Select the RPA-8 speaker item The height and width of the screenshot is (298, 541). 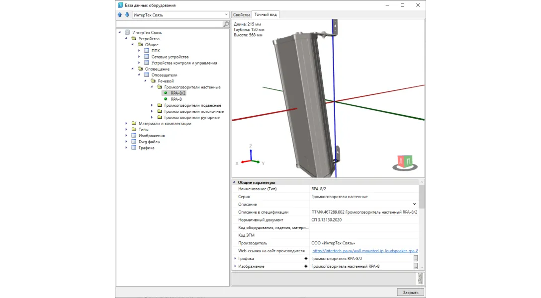pyautogui.click(x=176, y=99)
